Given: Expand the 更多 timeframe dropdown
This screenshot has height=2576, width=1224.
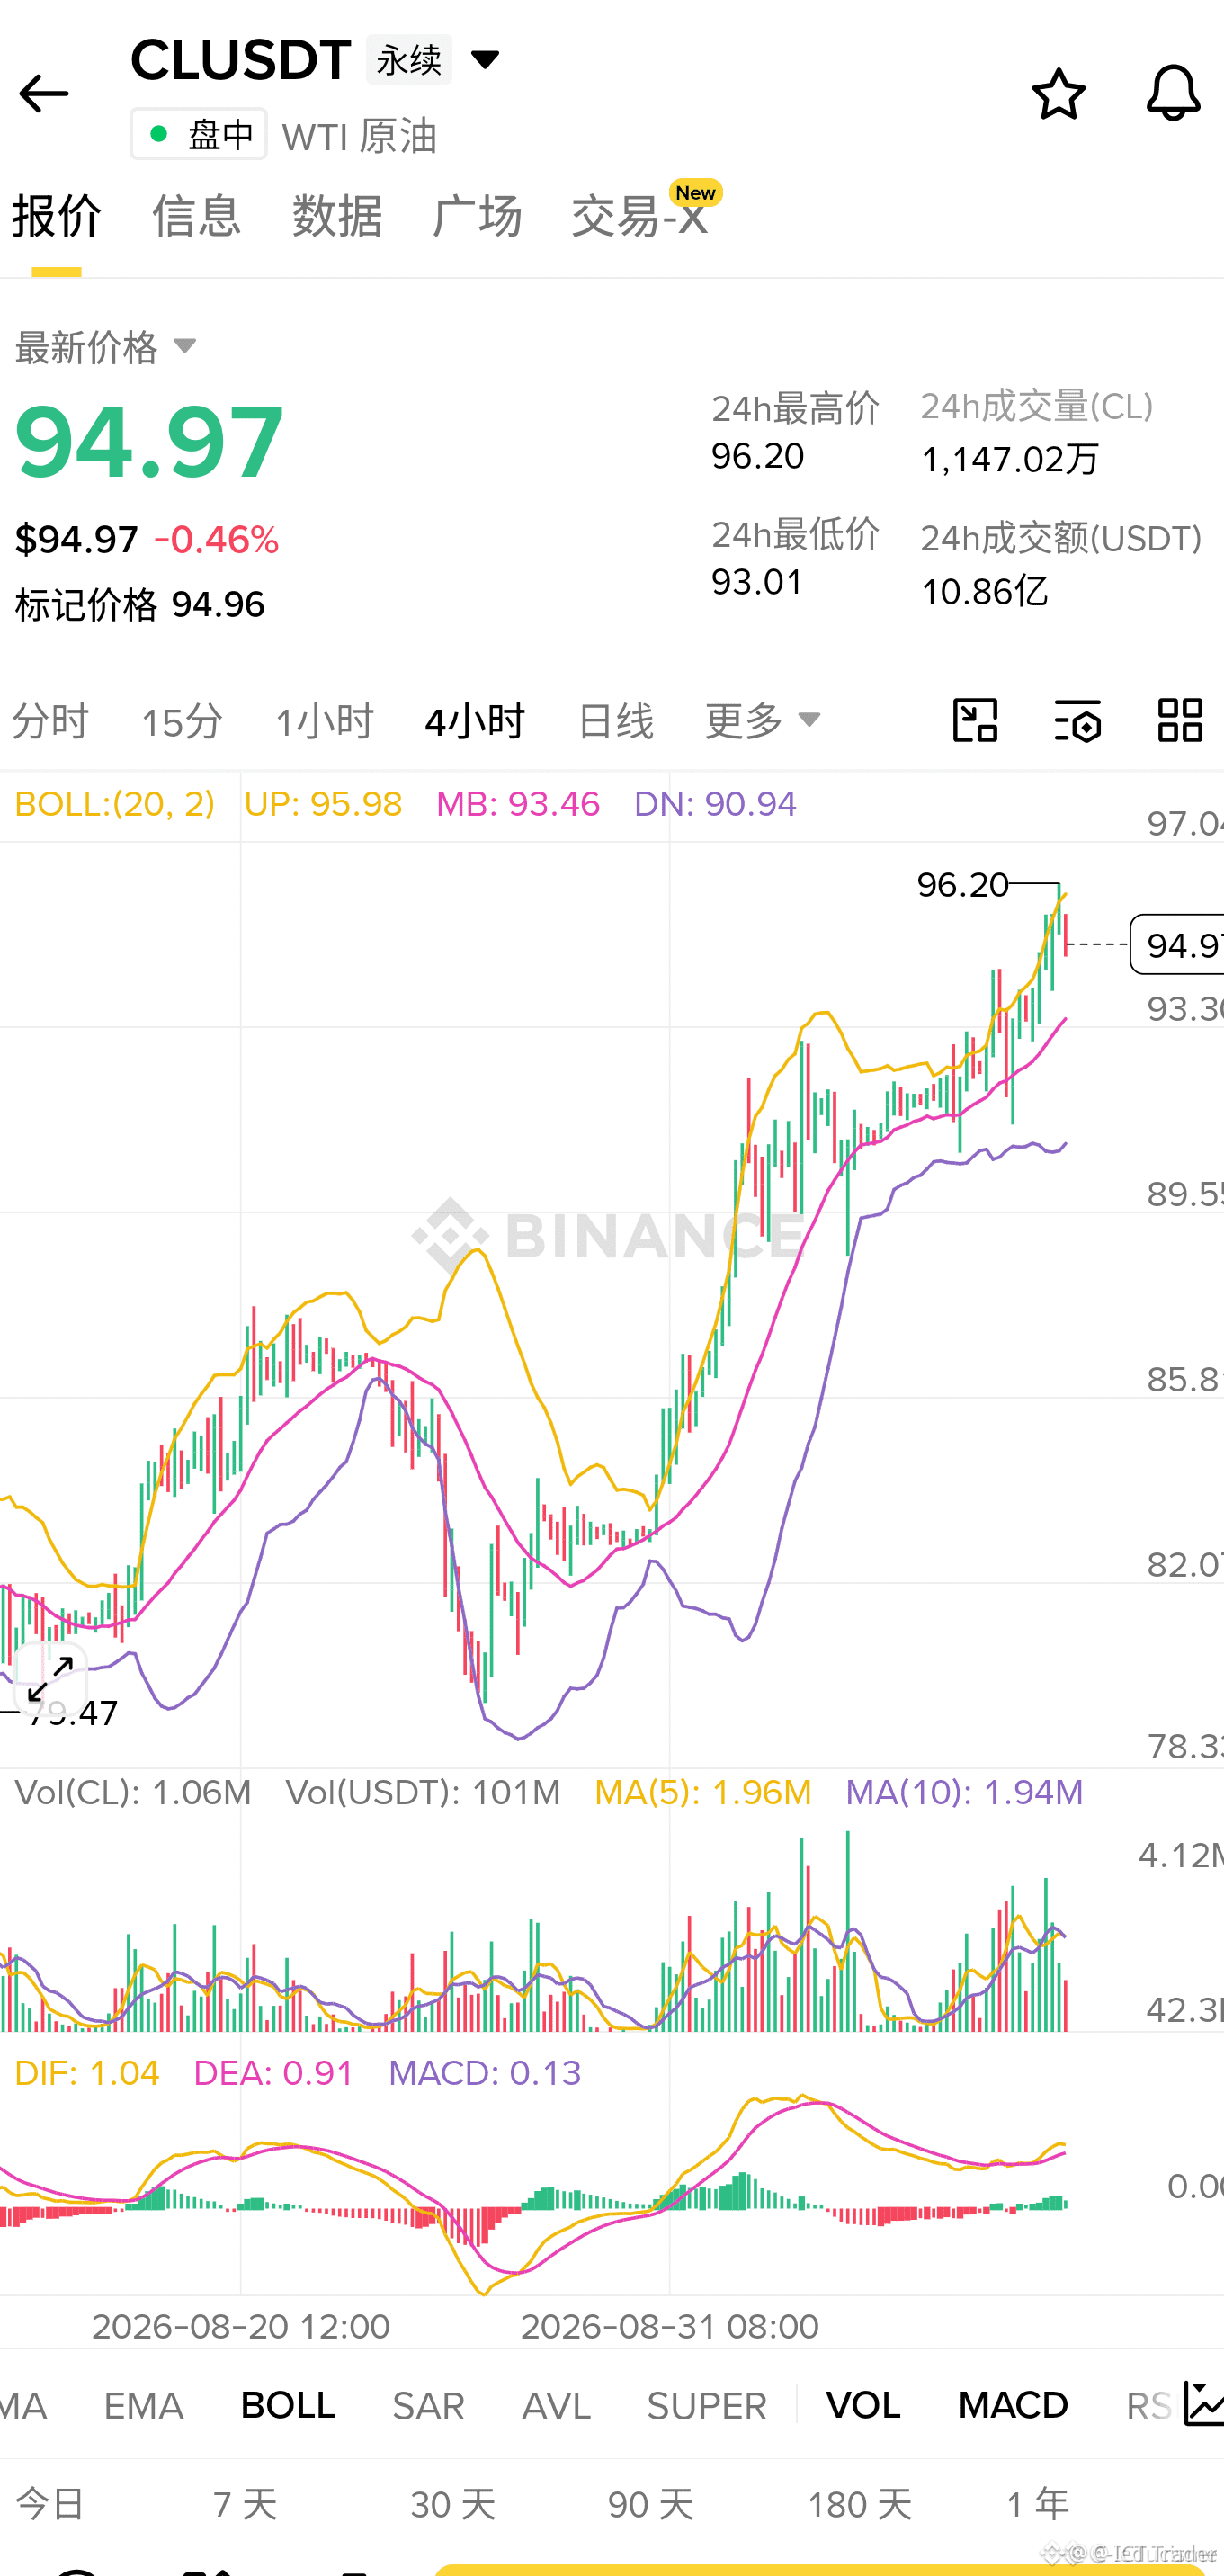Looking at the screenshot, I should (763, 720).
